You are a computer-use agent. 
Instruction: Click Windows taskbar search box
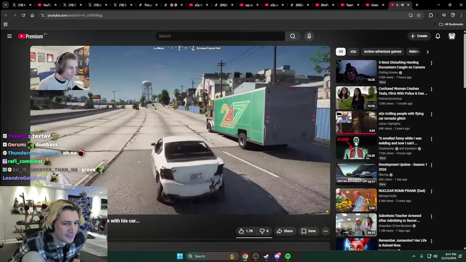click(212, 256)
